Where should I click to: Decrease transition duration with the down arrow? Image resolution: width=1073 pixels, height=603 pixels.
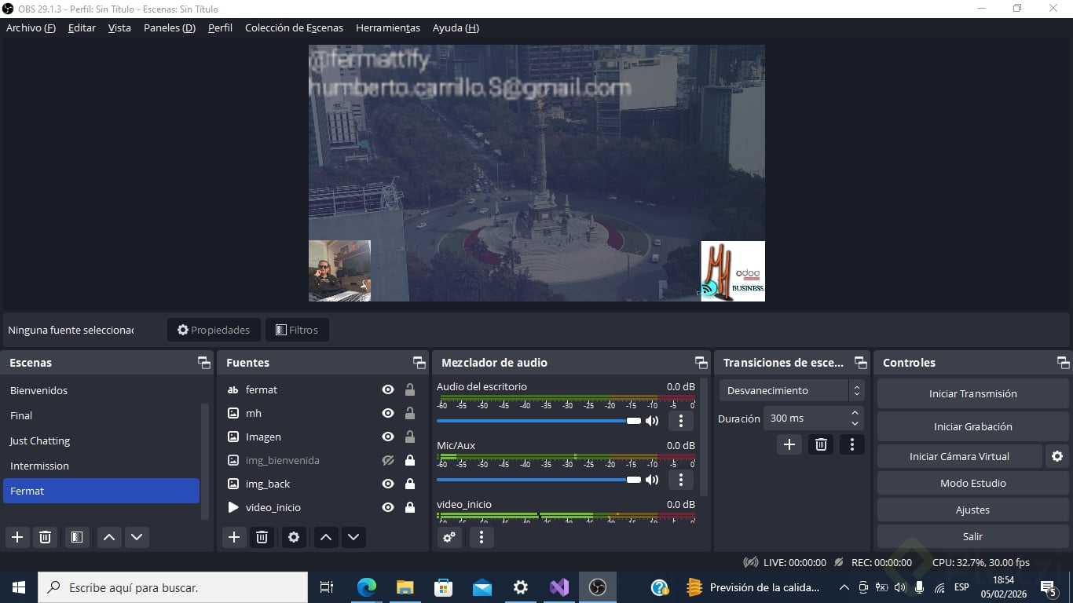pos(855,424)
